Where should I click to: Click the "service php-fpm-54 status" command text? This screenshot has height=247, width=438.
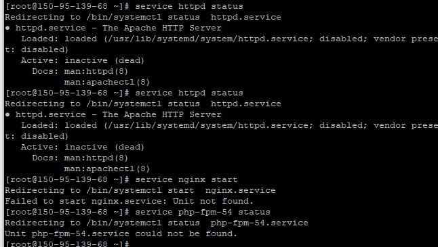coord(203,212)
